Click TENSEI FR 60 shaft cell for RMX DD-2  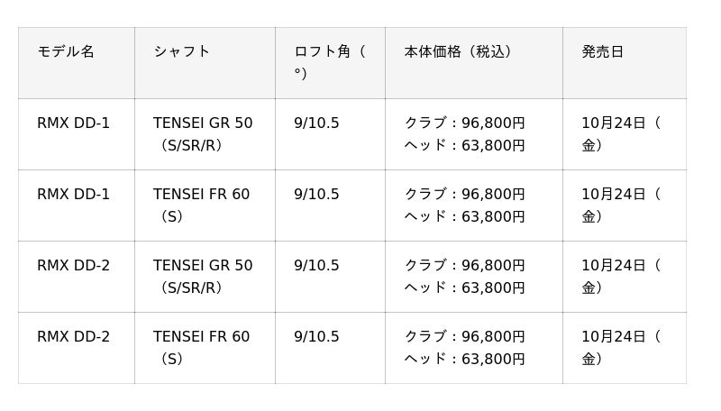(x=201, y=347)
